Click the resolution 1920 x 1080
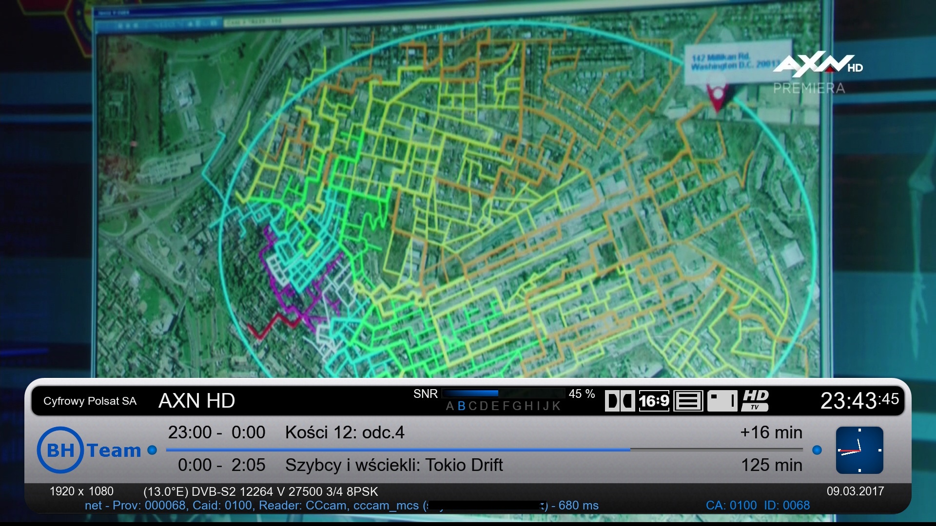Viewport: 936px width, 526px height. coord(81,491)
